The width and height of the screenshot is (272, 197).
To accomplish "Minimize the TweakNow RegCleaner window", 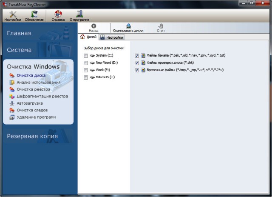I will pyautogui.click(x=243, y=3).
